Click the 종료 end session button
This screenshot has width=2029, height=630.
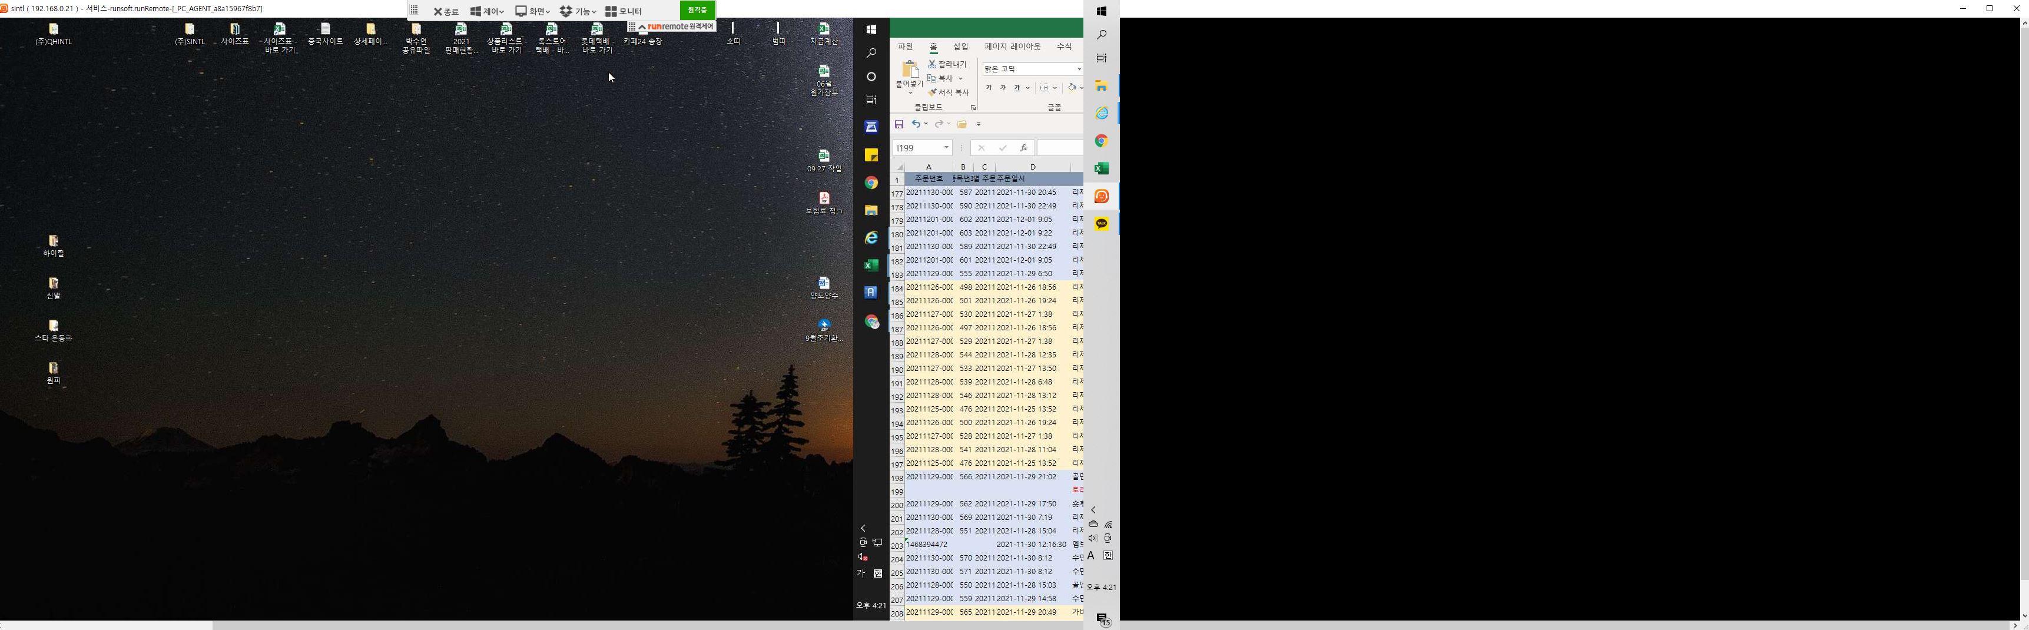click(x=446, y=12)
